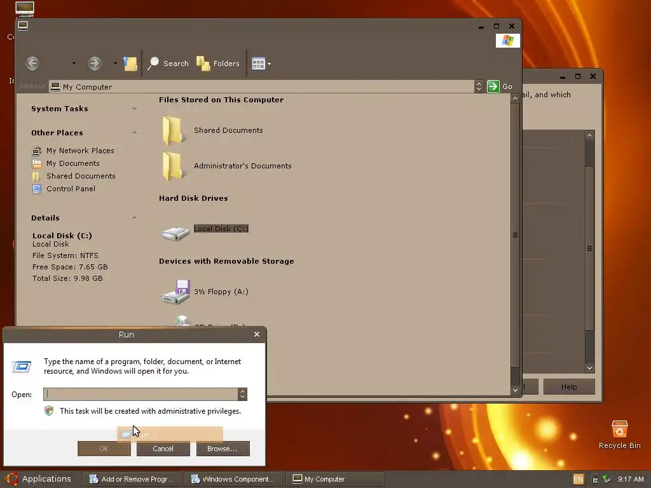Open My Documents in Other Places

tap(72, 163)
